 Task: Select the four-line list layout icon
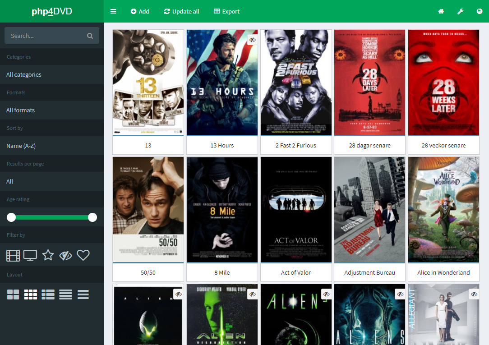[x=65, y=294]
